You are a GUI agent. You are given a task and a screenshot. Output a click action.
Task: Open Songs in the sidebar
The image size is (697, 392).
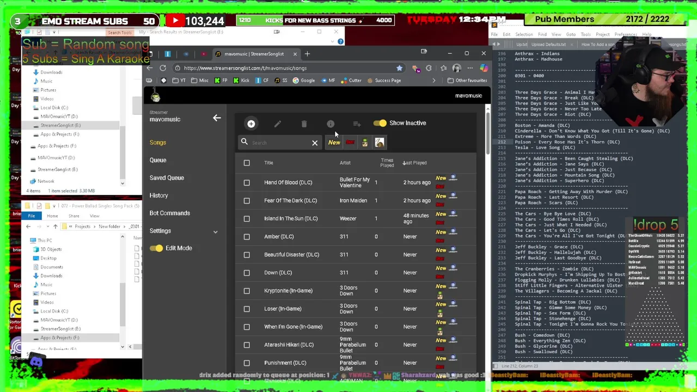click(158, 143)
